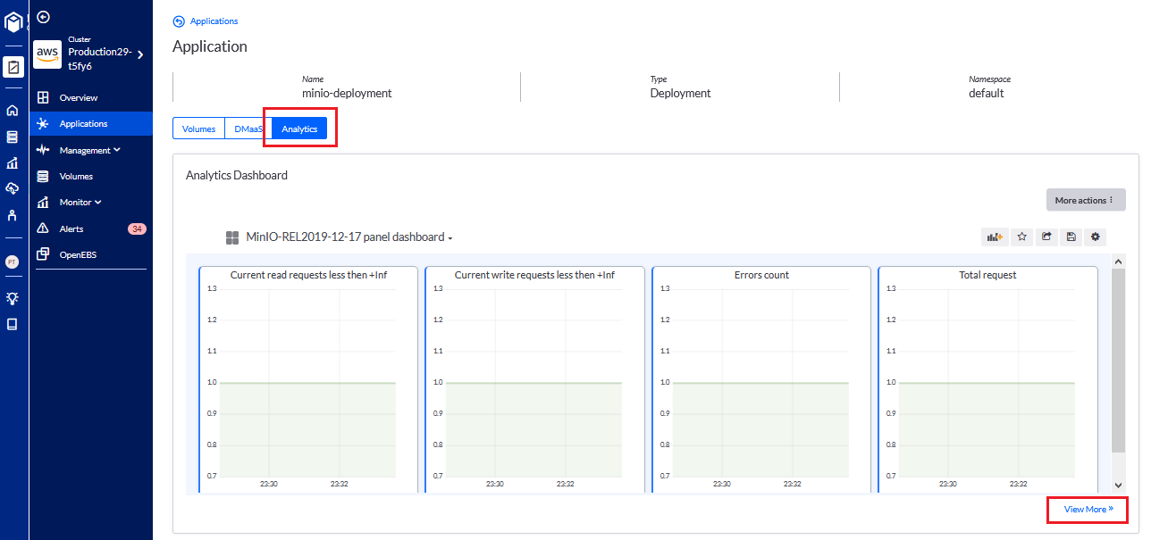Open the cluster switcher chevron
This screenshot has height=540, width=1151.
point(140,55)
